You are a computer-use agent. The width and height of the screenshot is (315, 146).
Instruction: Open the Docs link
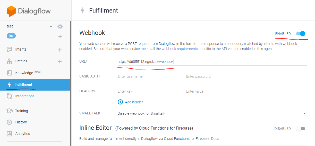coord(215,139)
